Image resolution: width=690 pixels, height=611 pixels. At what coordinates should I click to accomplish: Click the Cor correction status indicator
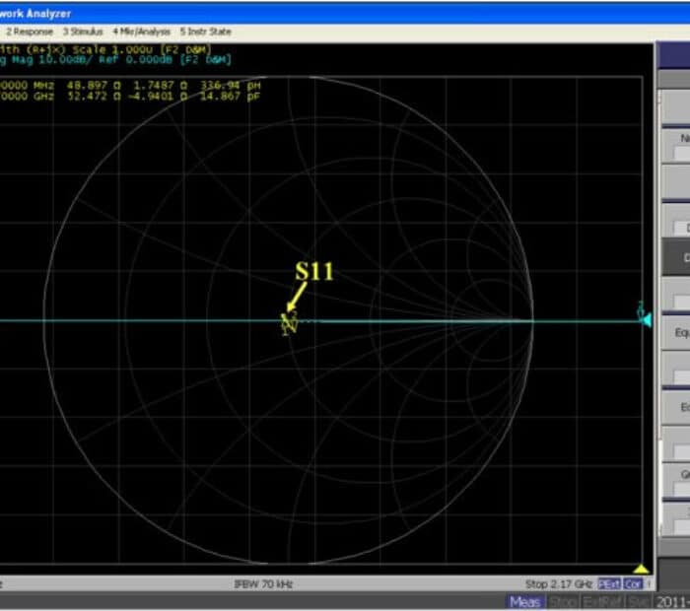pyautogui.click(x=633, y=584)
